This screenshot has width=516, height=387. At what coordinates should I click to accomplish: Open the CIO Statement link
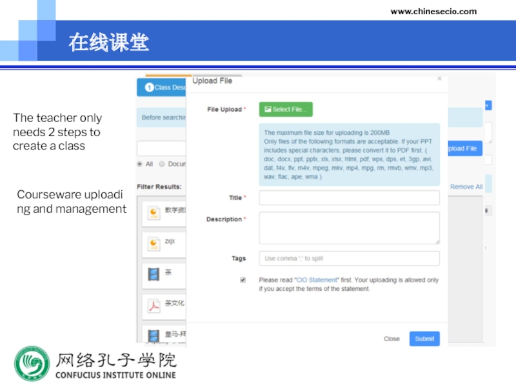317,280
